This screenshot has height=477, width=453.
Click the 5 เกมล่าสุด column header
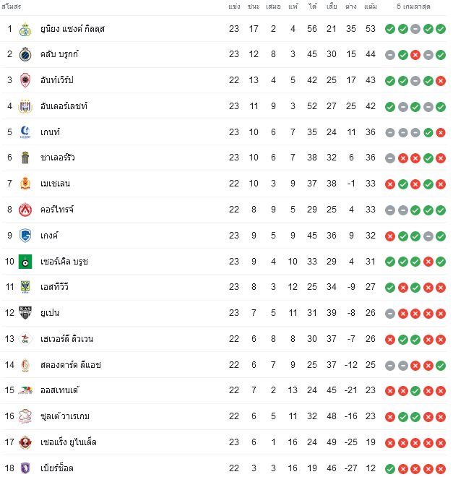413,7
